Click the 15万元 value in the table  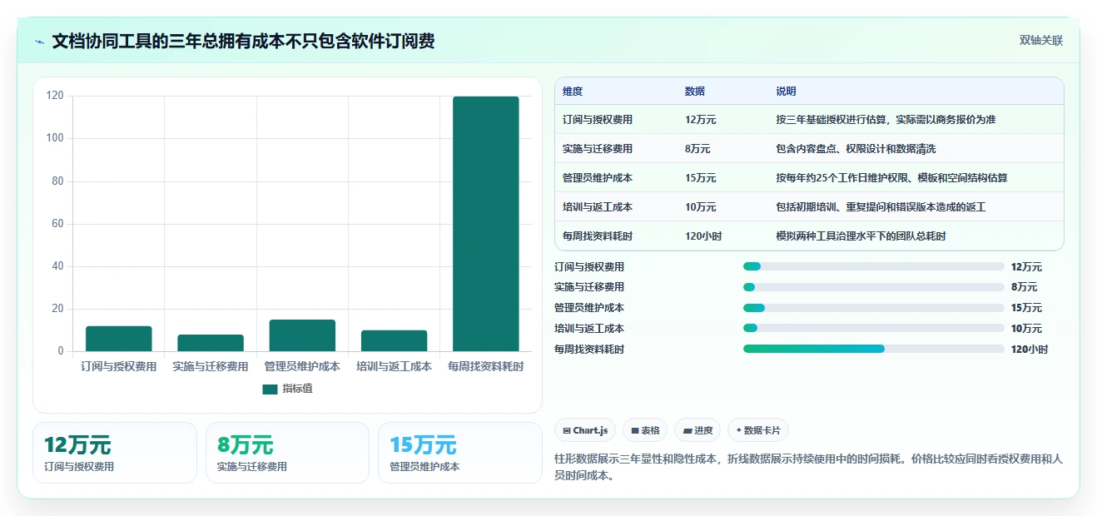[701, 178]
